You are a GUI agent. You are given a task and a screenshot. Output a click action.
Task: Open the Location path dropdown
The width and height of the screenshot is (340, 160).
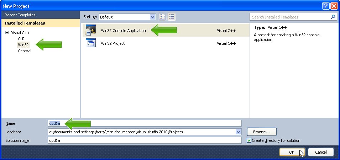pyautogui.click(x=238, y=132)
